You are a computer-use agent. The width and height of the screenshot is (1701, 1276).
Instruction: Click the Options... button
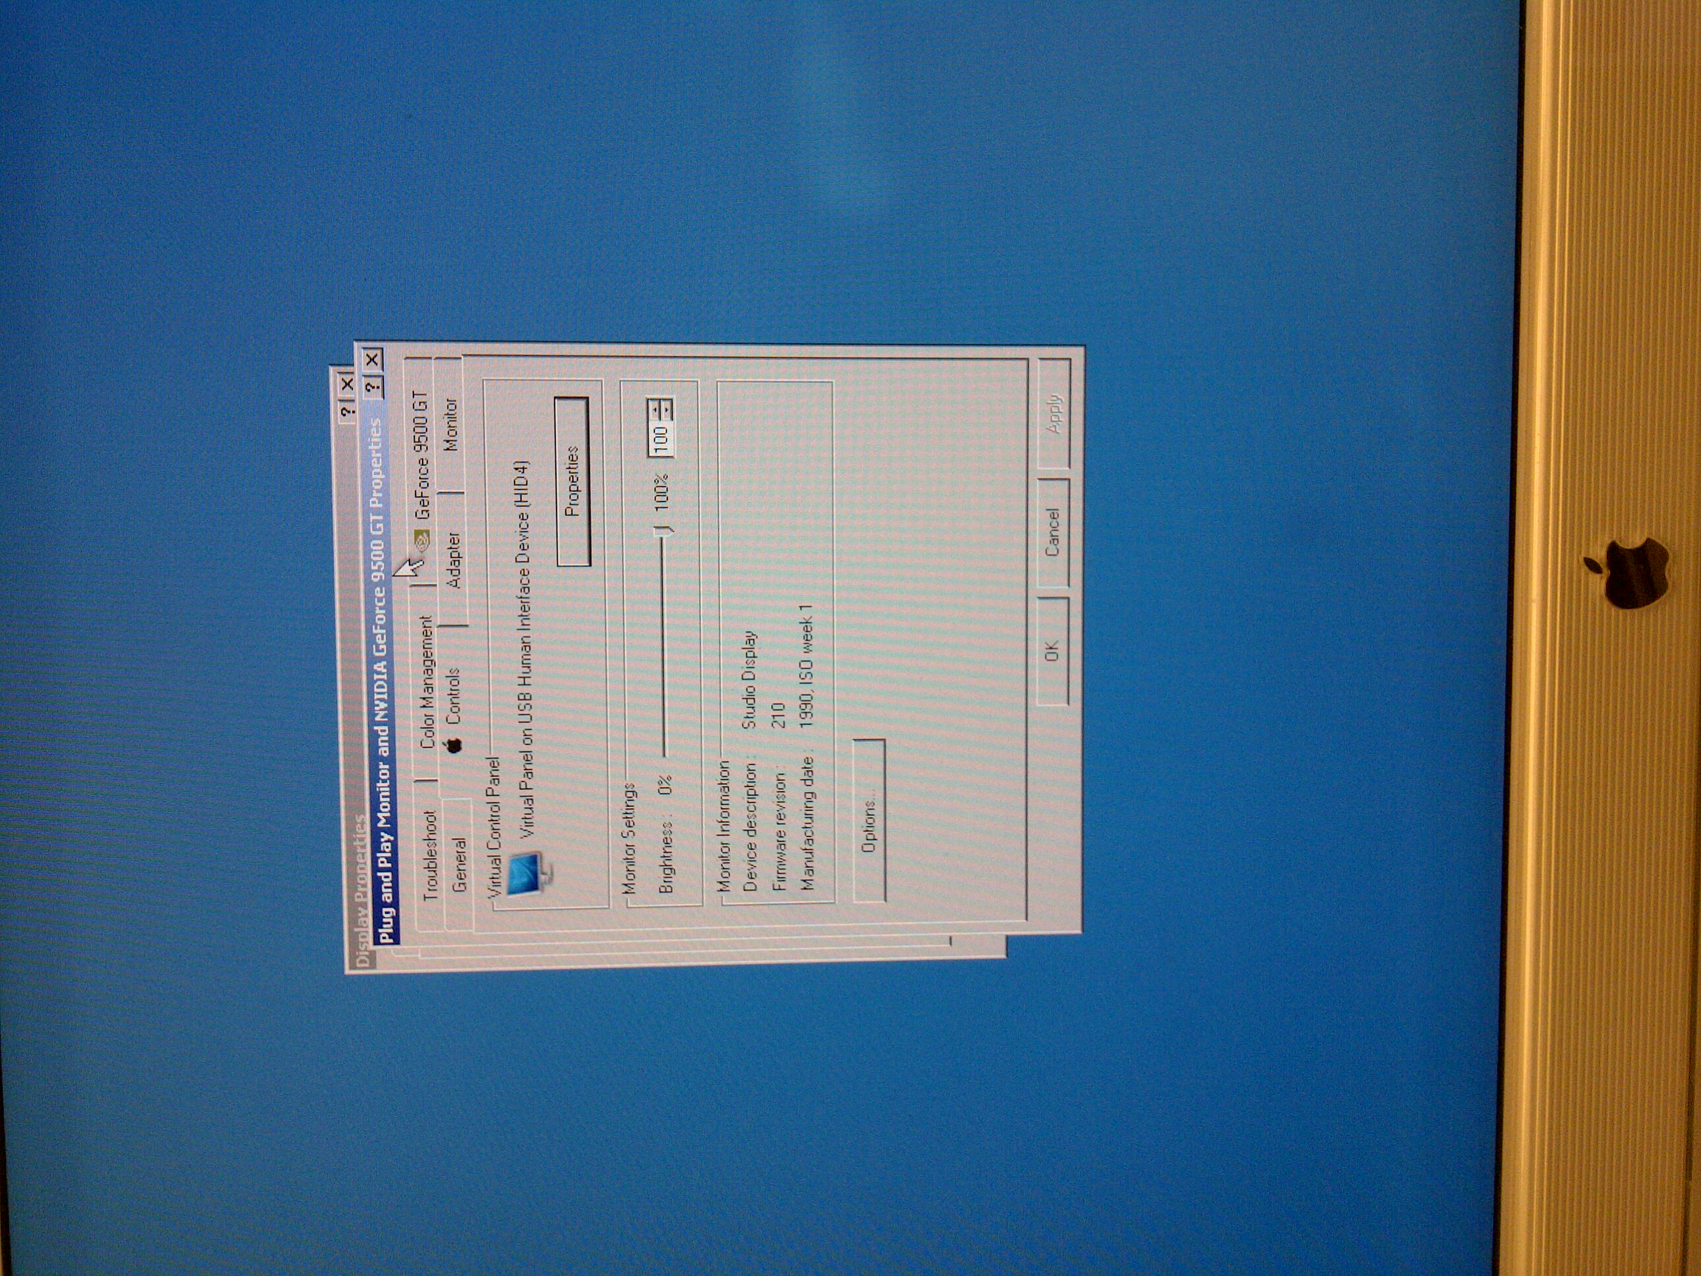coord(869,820)
